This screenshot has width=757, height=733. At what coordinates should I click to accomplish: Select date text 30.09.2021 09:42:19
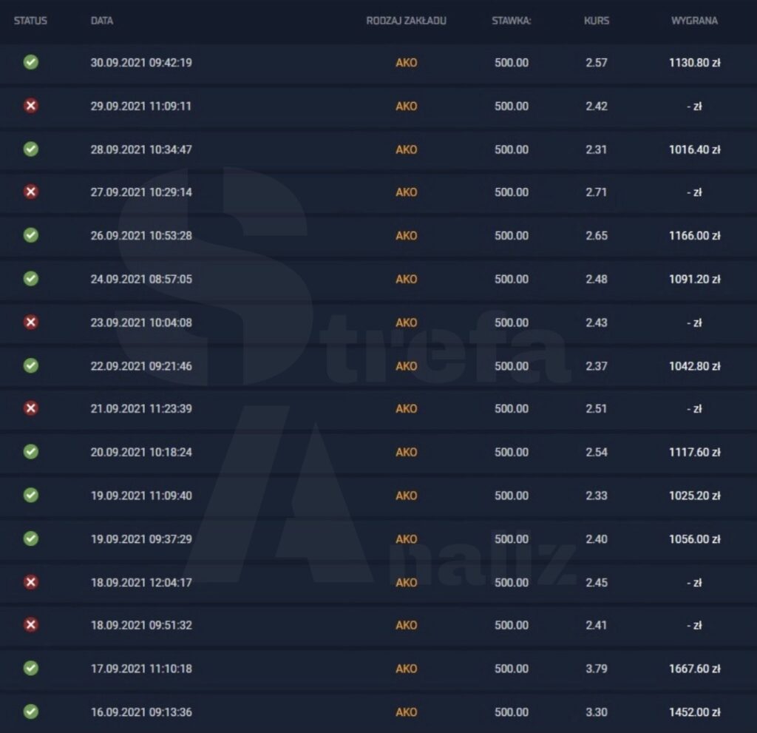(x=141, y=63)
